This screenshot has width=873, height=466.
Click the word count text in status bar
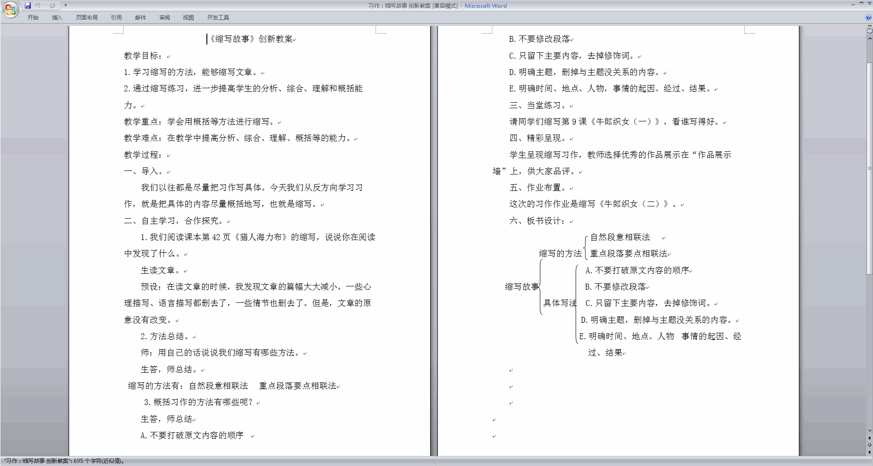click(64, 461)
